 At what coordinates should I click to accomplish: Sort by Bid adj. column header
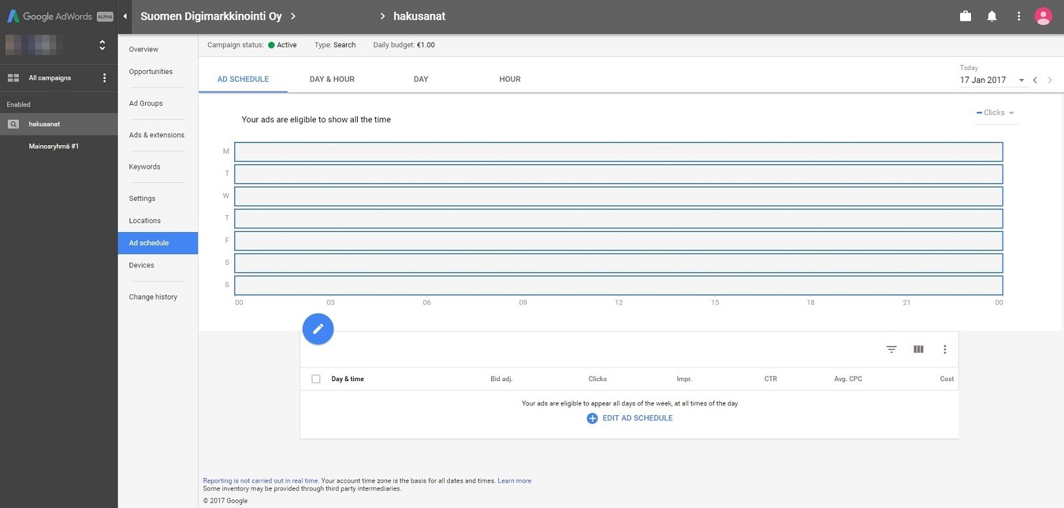[502, 379]
